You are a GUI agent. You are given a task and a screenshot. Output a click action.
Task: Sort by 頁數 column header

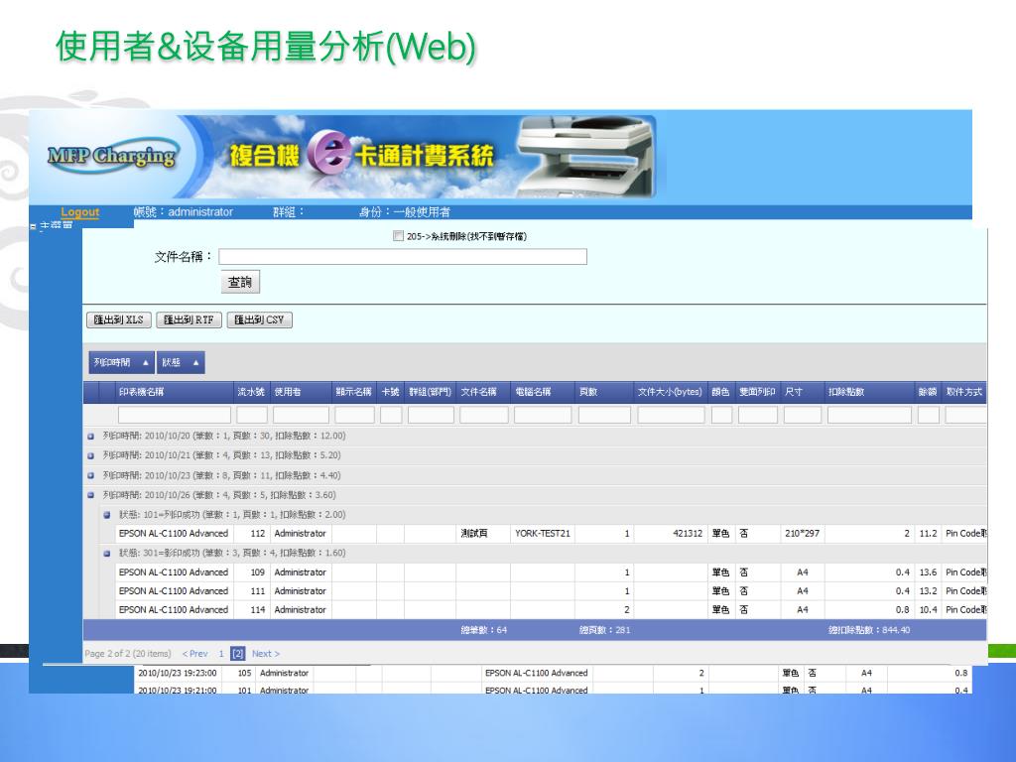click(x=604, y=392)
